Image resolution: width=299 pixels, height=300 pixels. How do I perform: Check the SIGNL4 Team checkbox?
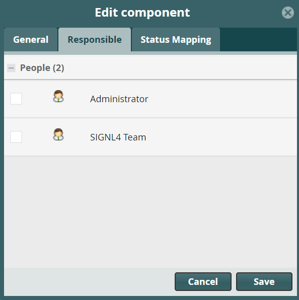click(16, 137)
